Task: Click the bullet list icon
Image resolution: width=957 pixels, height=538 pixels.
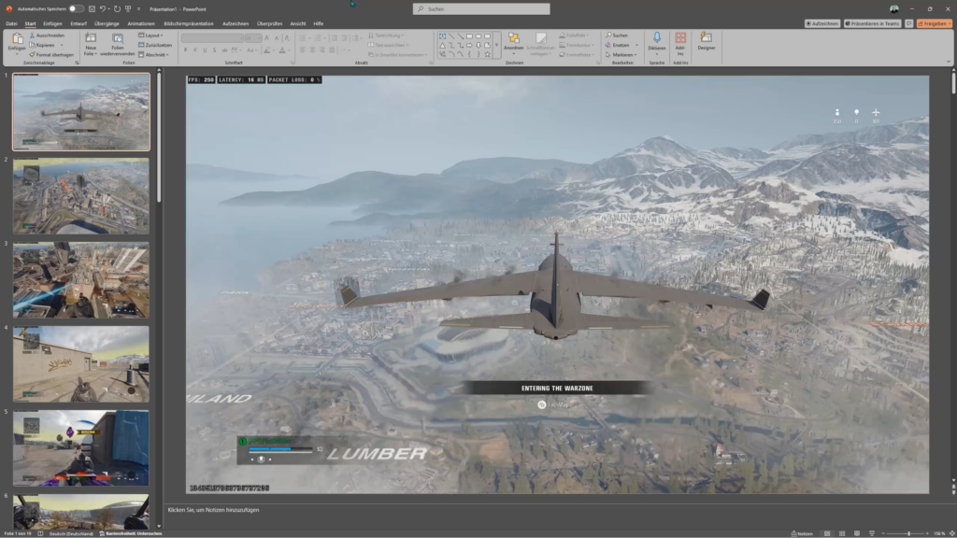Action: pyautogui.click(x=303, y=37)
